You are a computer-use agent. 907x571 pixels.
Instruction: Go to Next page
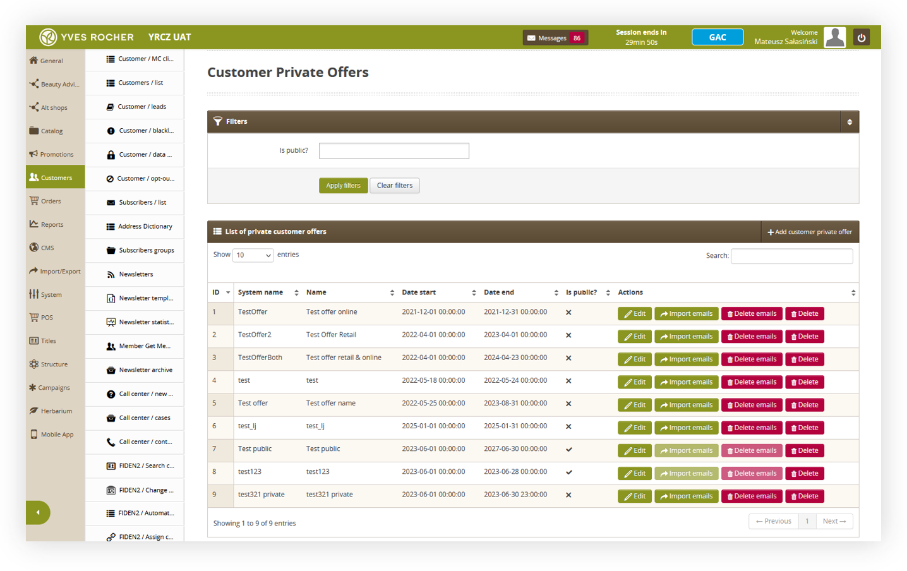[834, 521]
